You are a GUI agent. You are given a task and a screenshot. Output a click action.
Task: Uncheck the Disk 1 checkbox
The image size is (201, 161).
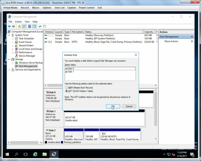point(66,72)
